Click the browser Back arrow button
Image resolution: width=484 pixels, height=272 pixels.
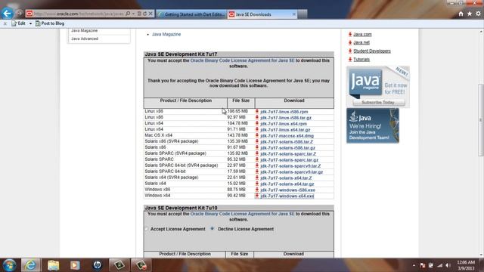coord(7,14)
